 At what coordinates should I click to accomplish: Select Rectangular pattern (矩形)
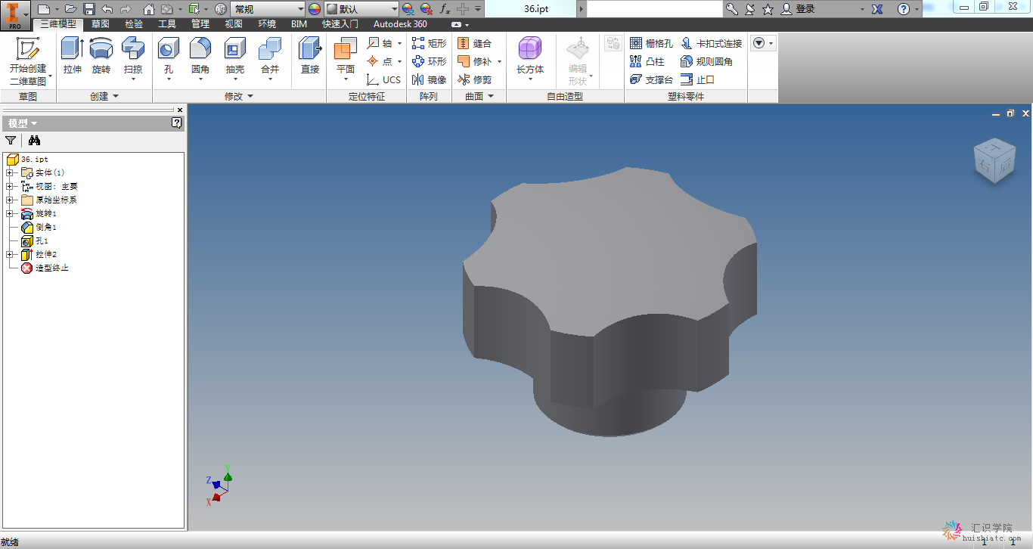coord(429,43)
